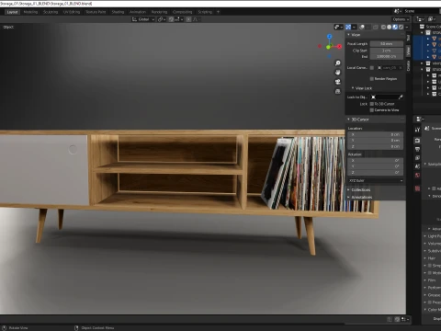441x331 pixels.
Task: Switch to the Sculpting workspace tab
Action: click(x=51, y=12)
